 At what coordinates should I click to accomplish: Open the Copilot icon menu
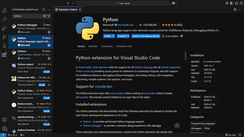tap(174, 3)
